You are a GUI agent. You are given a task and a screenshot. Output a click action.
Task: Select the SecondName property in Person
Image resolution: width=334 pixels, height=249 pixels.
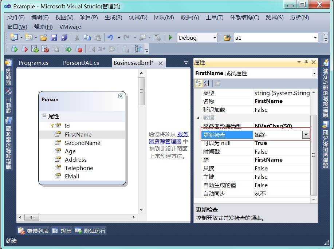point(82,143)
